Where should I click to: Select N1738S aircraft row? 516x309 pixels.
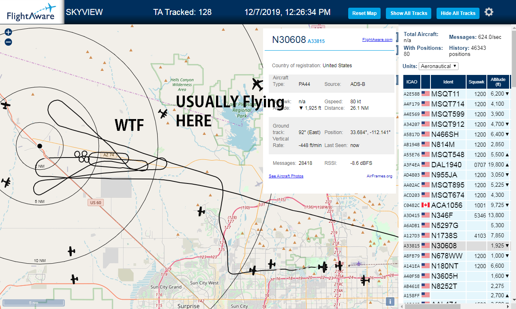[457, 235]
